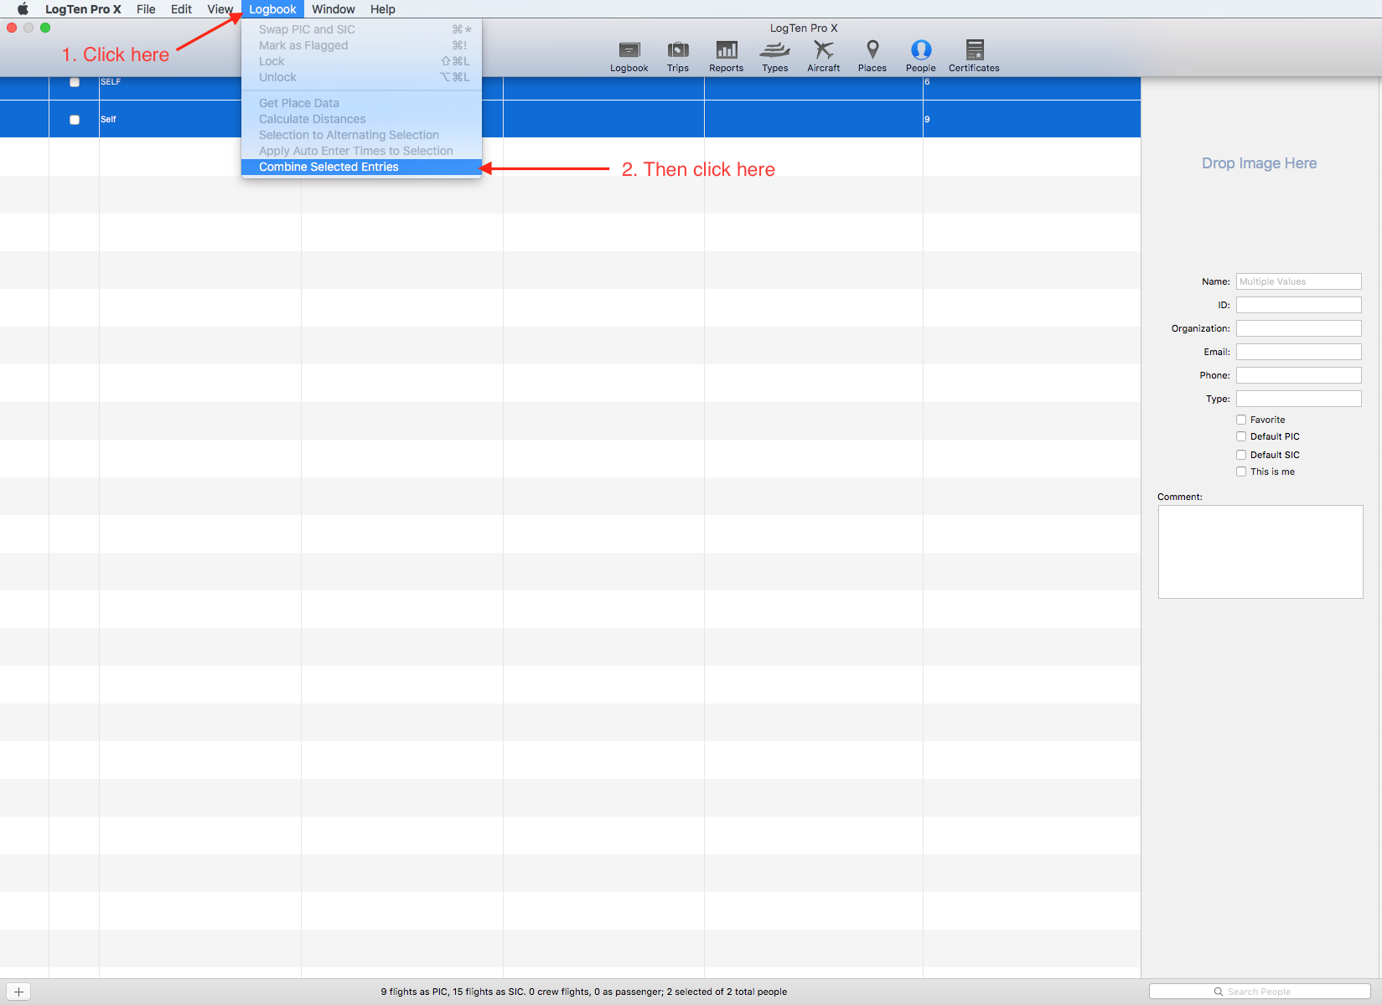Image resolution: width=1382 pixels, height=1005 pixels.
Task: Check the This is me checkbox
Action: pos(1241,472)
